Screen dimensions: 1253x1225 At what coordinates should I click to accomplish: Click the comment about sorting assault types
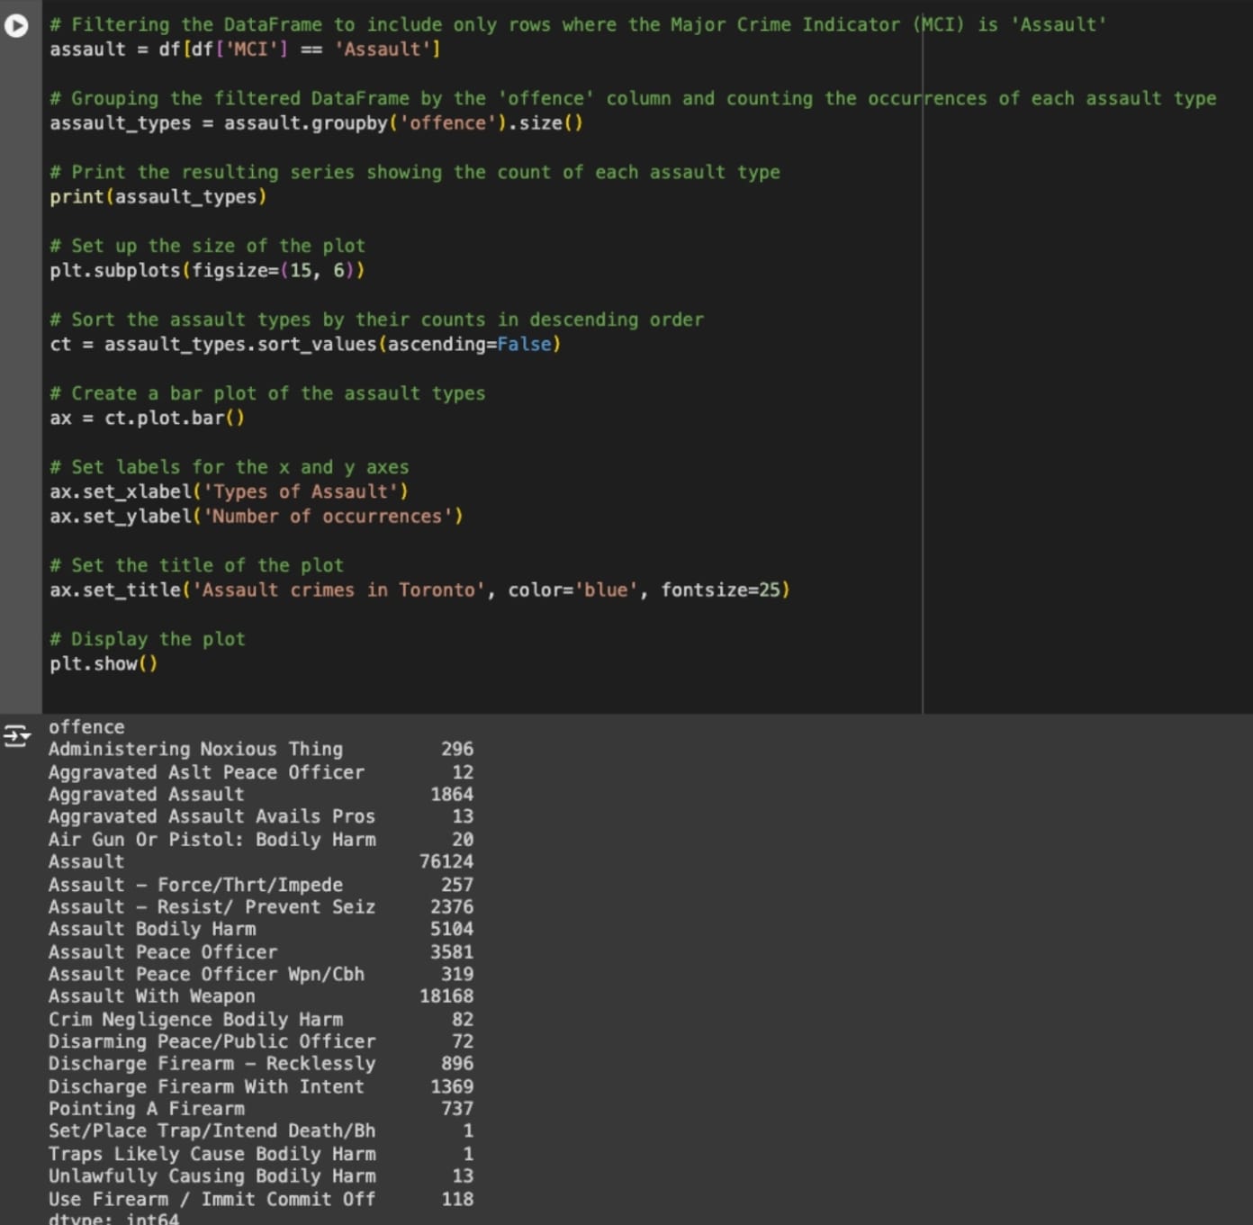(x=376, y=320)
